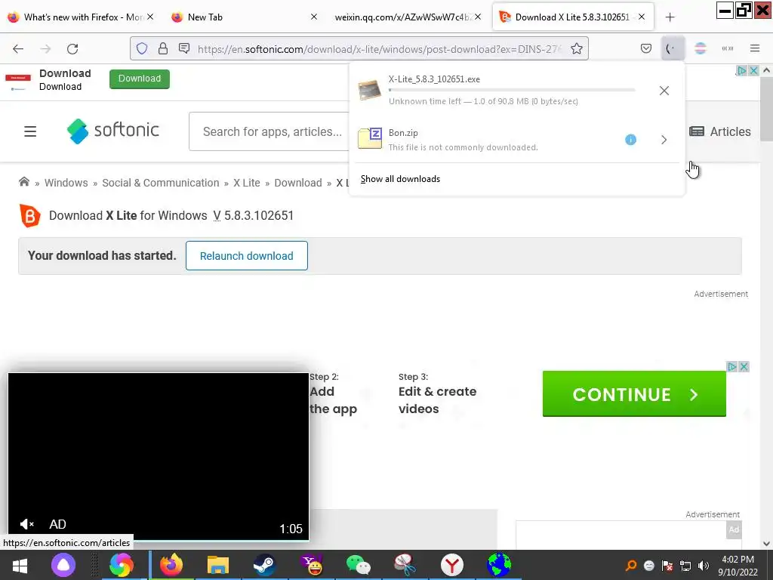Open a new browser tab
773x580 pixels.
[670, 17]
